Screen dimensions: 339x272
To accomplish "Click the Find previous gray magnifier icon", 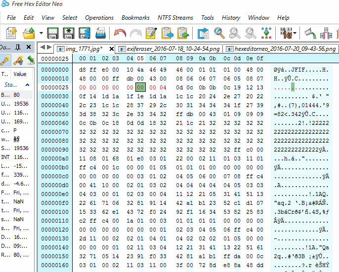I will pos(235,33).
